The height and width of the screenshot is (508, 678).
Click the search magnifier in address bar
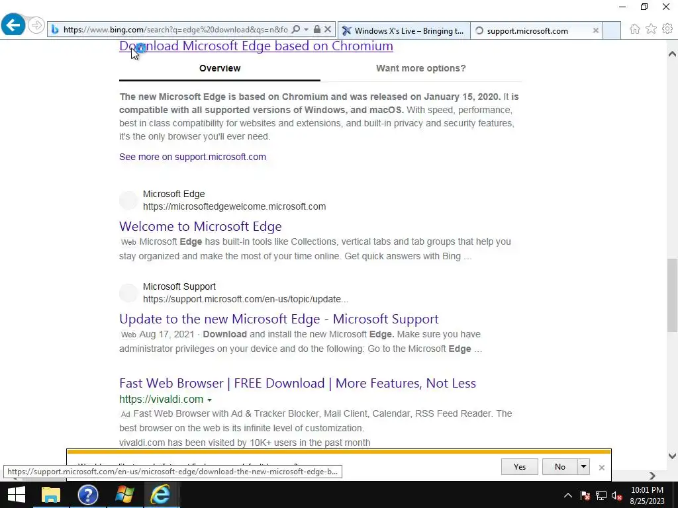tap(296, 29)
